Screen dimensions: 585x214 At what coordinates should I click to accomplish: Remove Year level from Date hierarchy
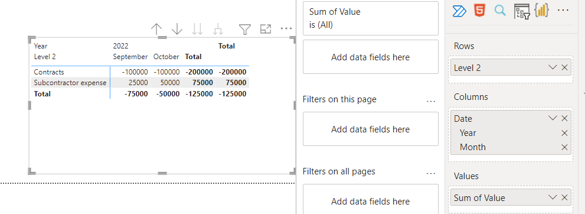pyautogui.click(x=564, y=133)
